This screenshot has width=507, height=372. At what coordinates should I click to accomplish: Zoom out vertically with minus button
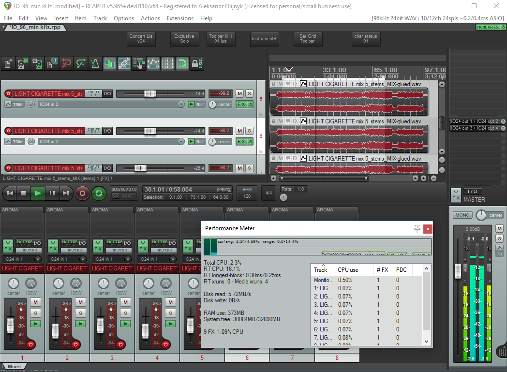point(442,170)
